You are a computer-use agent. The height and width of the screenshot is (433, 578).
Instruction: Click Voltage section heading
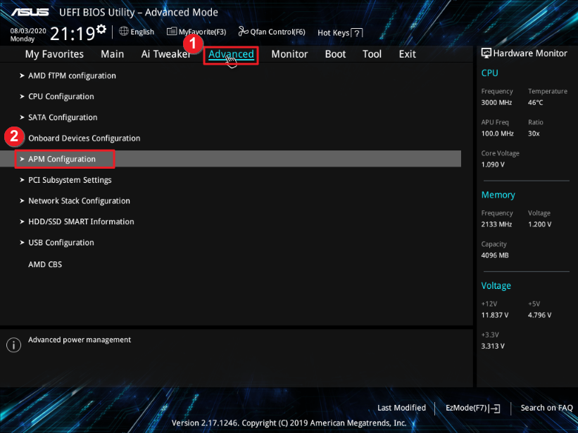(x=496, y=285)
